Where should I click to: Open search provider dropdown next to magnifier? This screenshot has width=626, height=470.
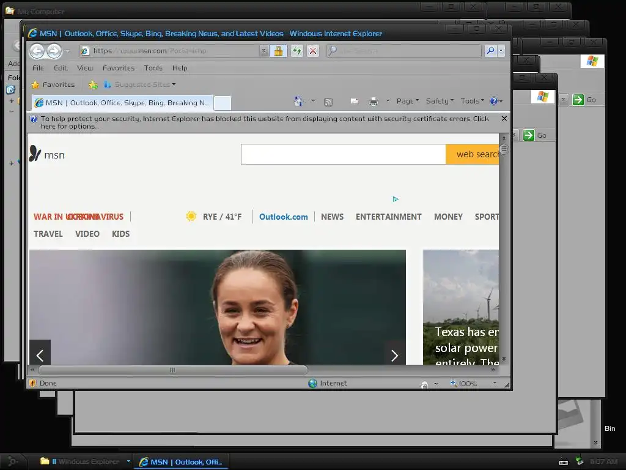coord(501,51)
